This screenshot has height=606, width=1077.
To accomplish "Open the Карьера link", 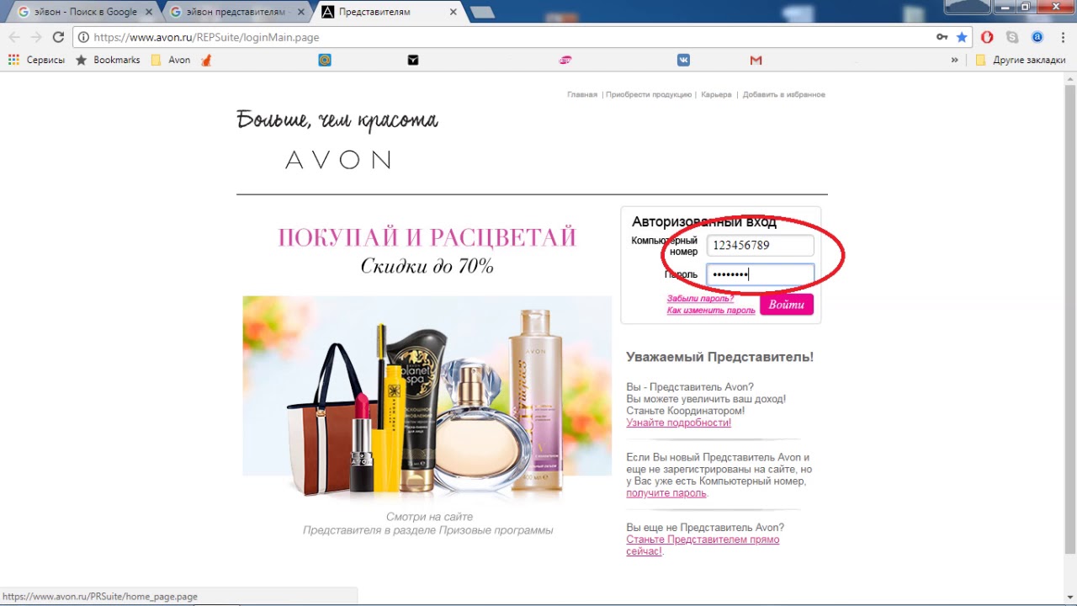I will 716,94.
